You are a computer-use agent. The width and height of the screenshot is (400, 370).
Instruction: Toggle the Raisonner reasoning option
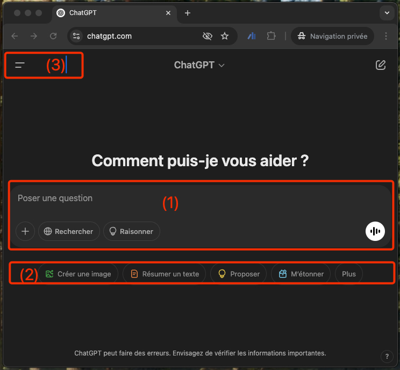(132, 231)
